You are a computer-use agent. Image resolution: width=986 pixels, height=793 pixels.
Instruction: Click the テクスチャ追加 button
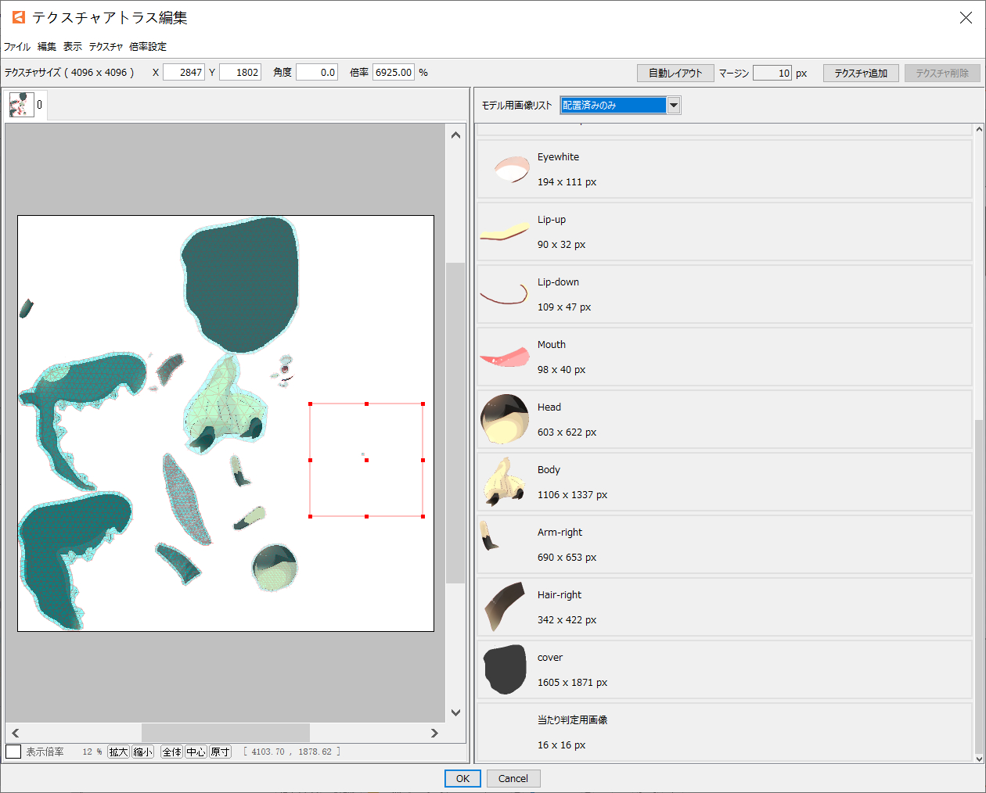click(861, 73)
